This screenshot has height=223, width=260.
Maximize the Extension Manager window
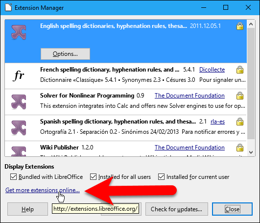(x=226, y=7)
